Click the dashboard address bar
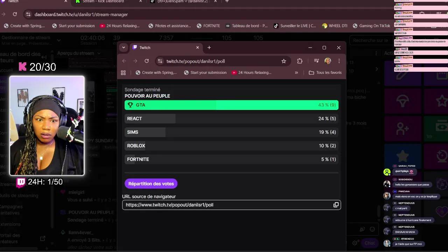This screenshot has height=252, width=448. click(x=81, y=14)
